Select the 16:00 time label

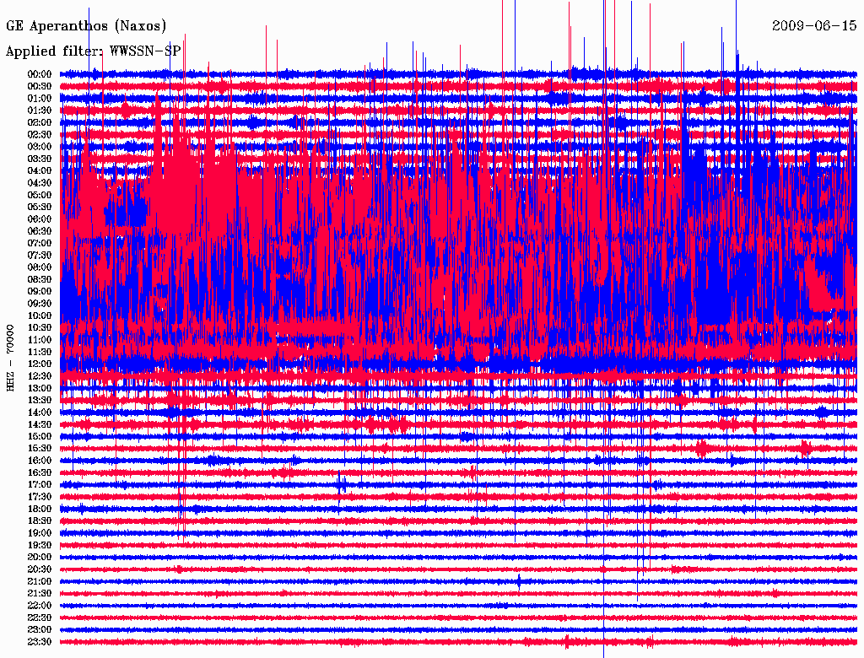pyautogui.click(x=40, y=461)
